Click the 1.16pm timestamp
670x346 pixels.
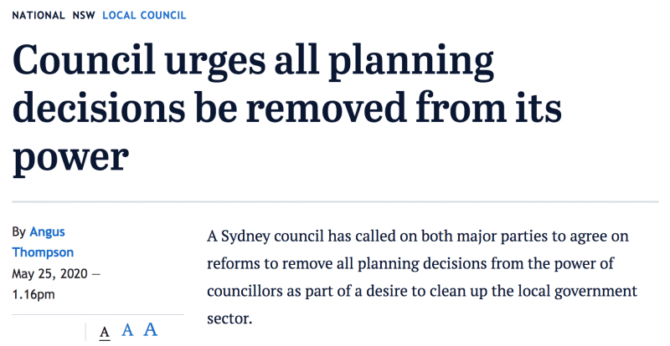tap(33, 294)
